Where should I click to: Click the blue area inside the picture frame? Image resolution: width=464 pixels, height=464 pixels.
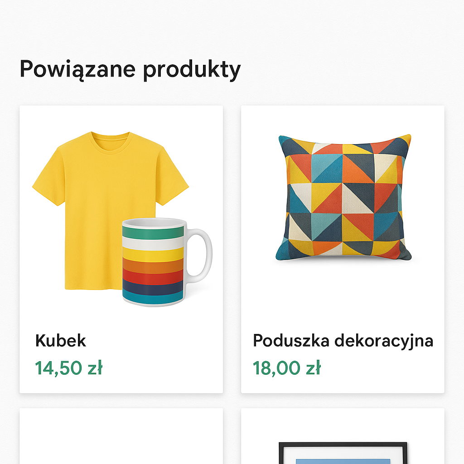pyautogui.click(x=343, y=461)
